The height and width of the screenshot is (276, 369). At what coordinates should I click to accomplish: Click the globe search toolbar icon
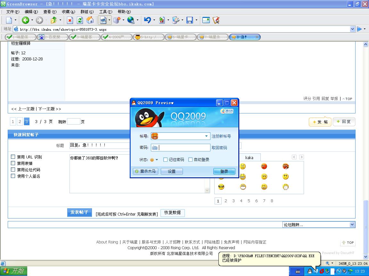point(131,20)
